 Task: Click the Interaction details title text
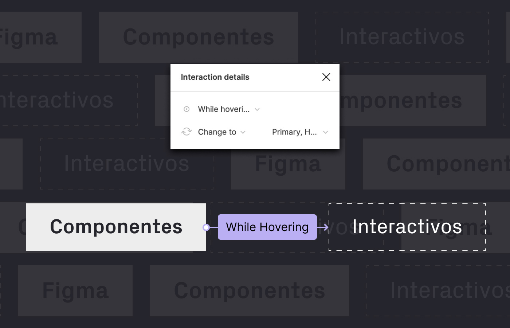tap(215, 77)
